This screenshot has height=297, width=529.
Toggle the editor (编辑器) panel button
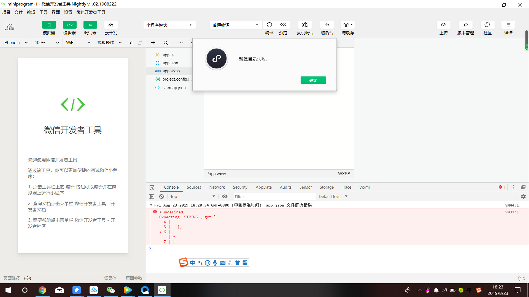pos(69,25)
